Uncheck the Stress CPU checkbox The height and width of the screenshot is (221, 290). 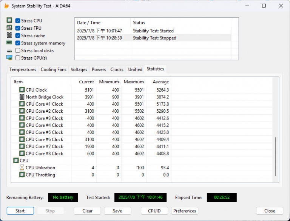18,20
